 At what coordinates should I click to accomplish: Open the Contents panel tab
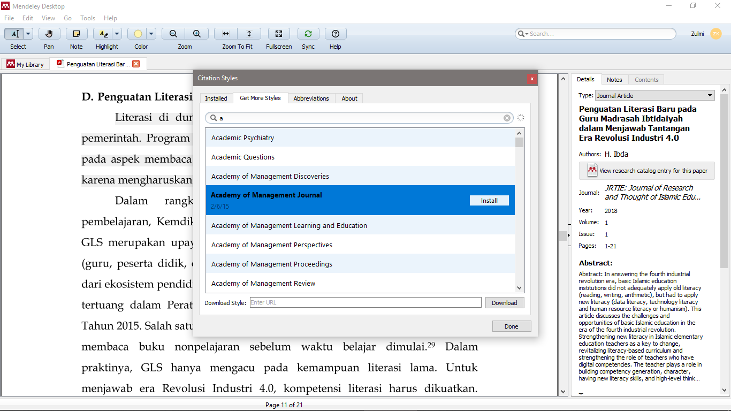(646, 79)
